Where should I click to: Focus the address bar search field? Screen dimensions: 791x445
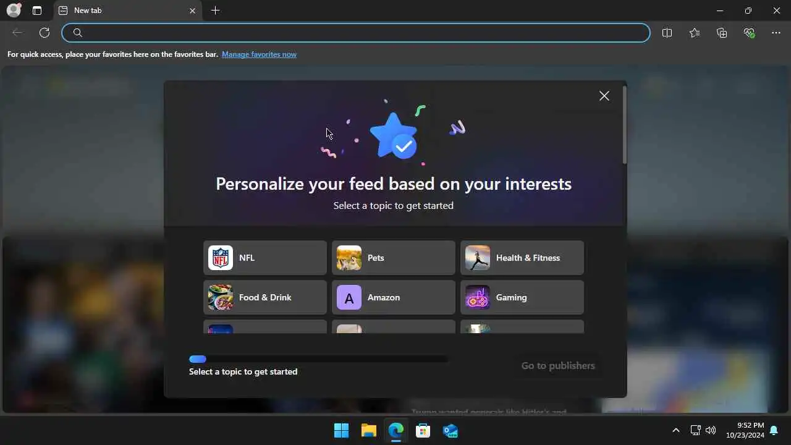pos(356,33)
